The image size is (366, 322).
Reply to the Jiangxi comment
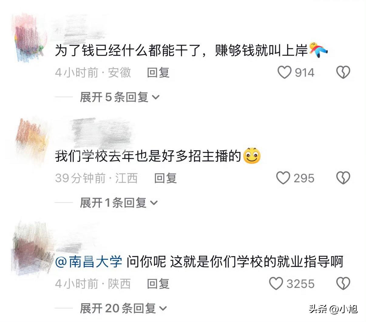point(165,178)
